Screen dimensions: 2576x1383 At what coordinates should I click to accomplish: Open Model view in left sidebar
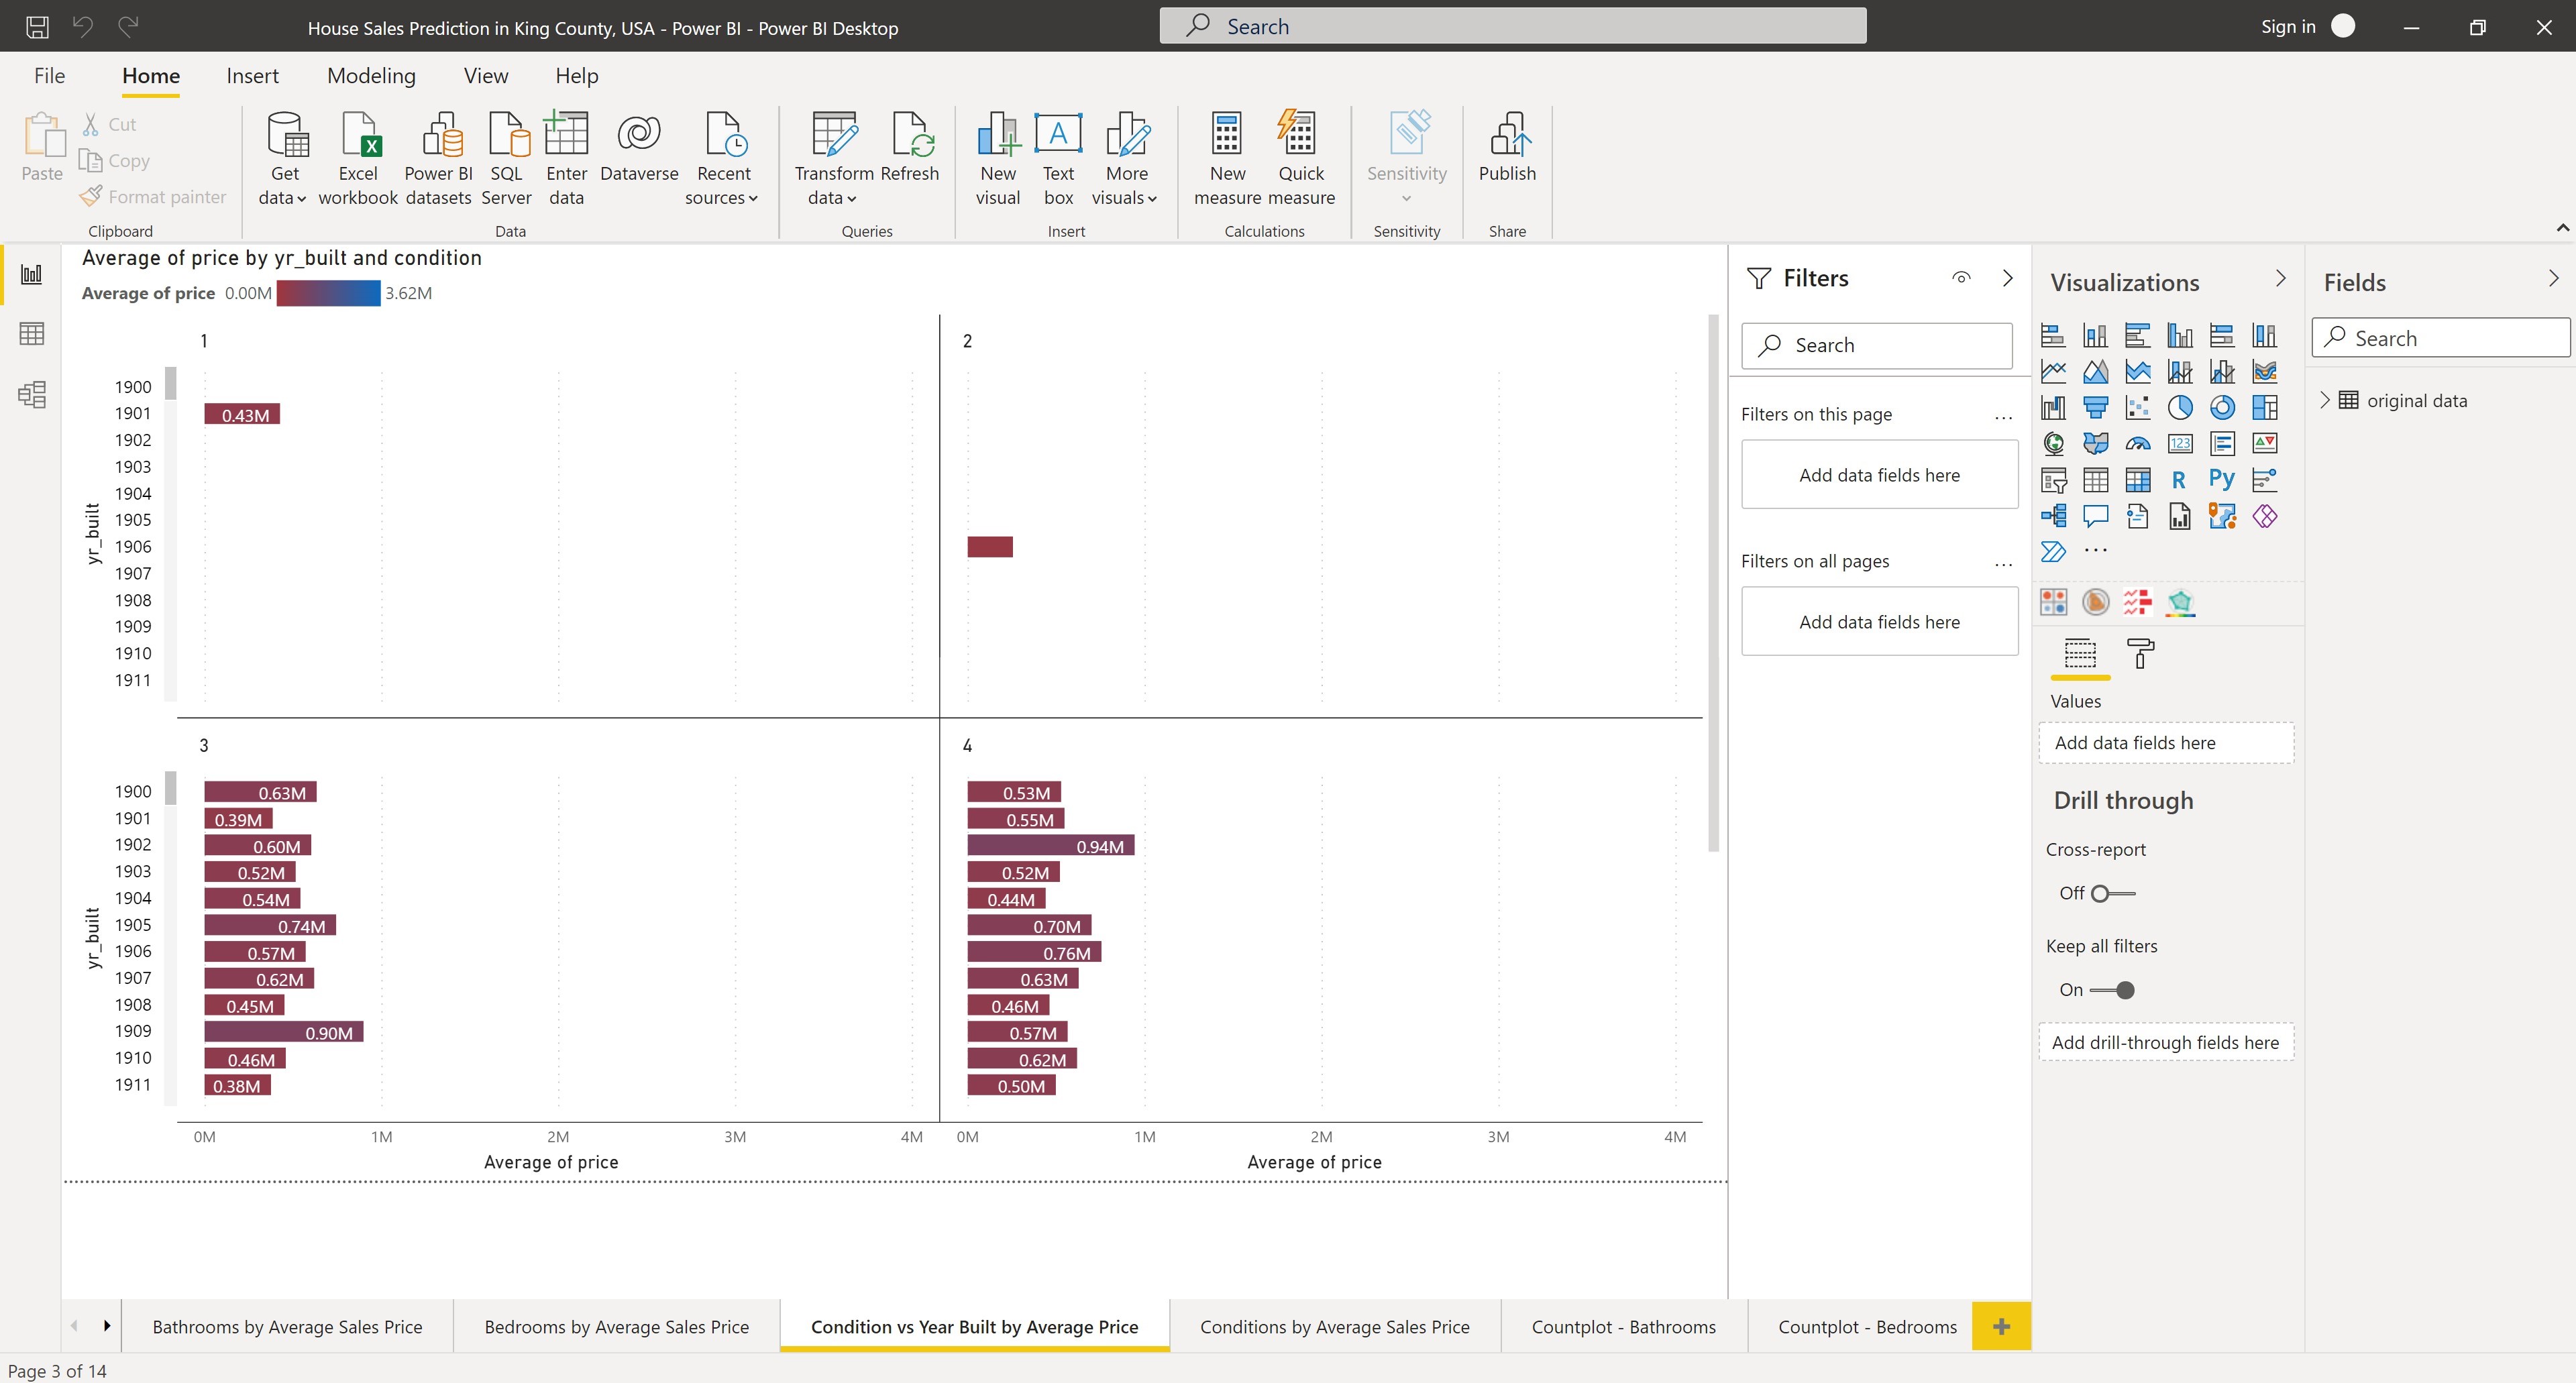[32, 394]
